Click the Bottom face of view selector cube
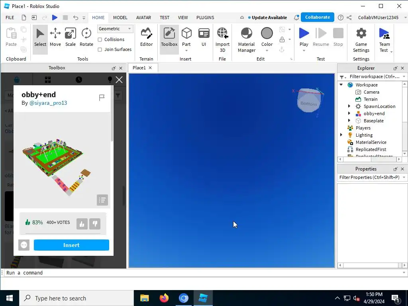Image resolution: width=408 pixels, height=306 pixels. tap(309, 103)
